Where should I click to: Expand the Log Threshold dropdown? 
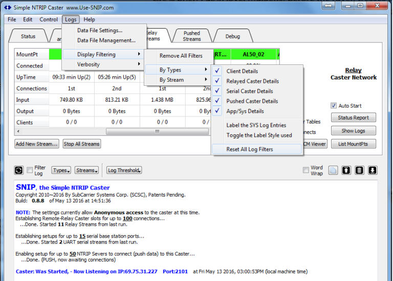[x=124, y=170]
